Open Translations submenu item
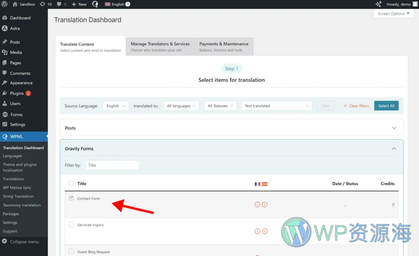The width and height of the screenshot is (419, 256). coord(14,179)
